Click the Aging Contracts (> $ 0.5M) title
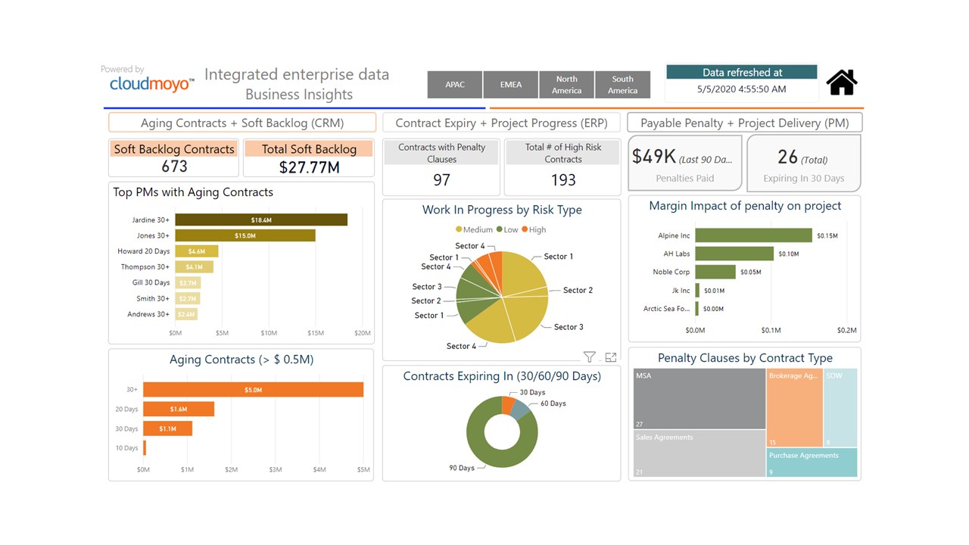 [241, 360]
